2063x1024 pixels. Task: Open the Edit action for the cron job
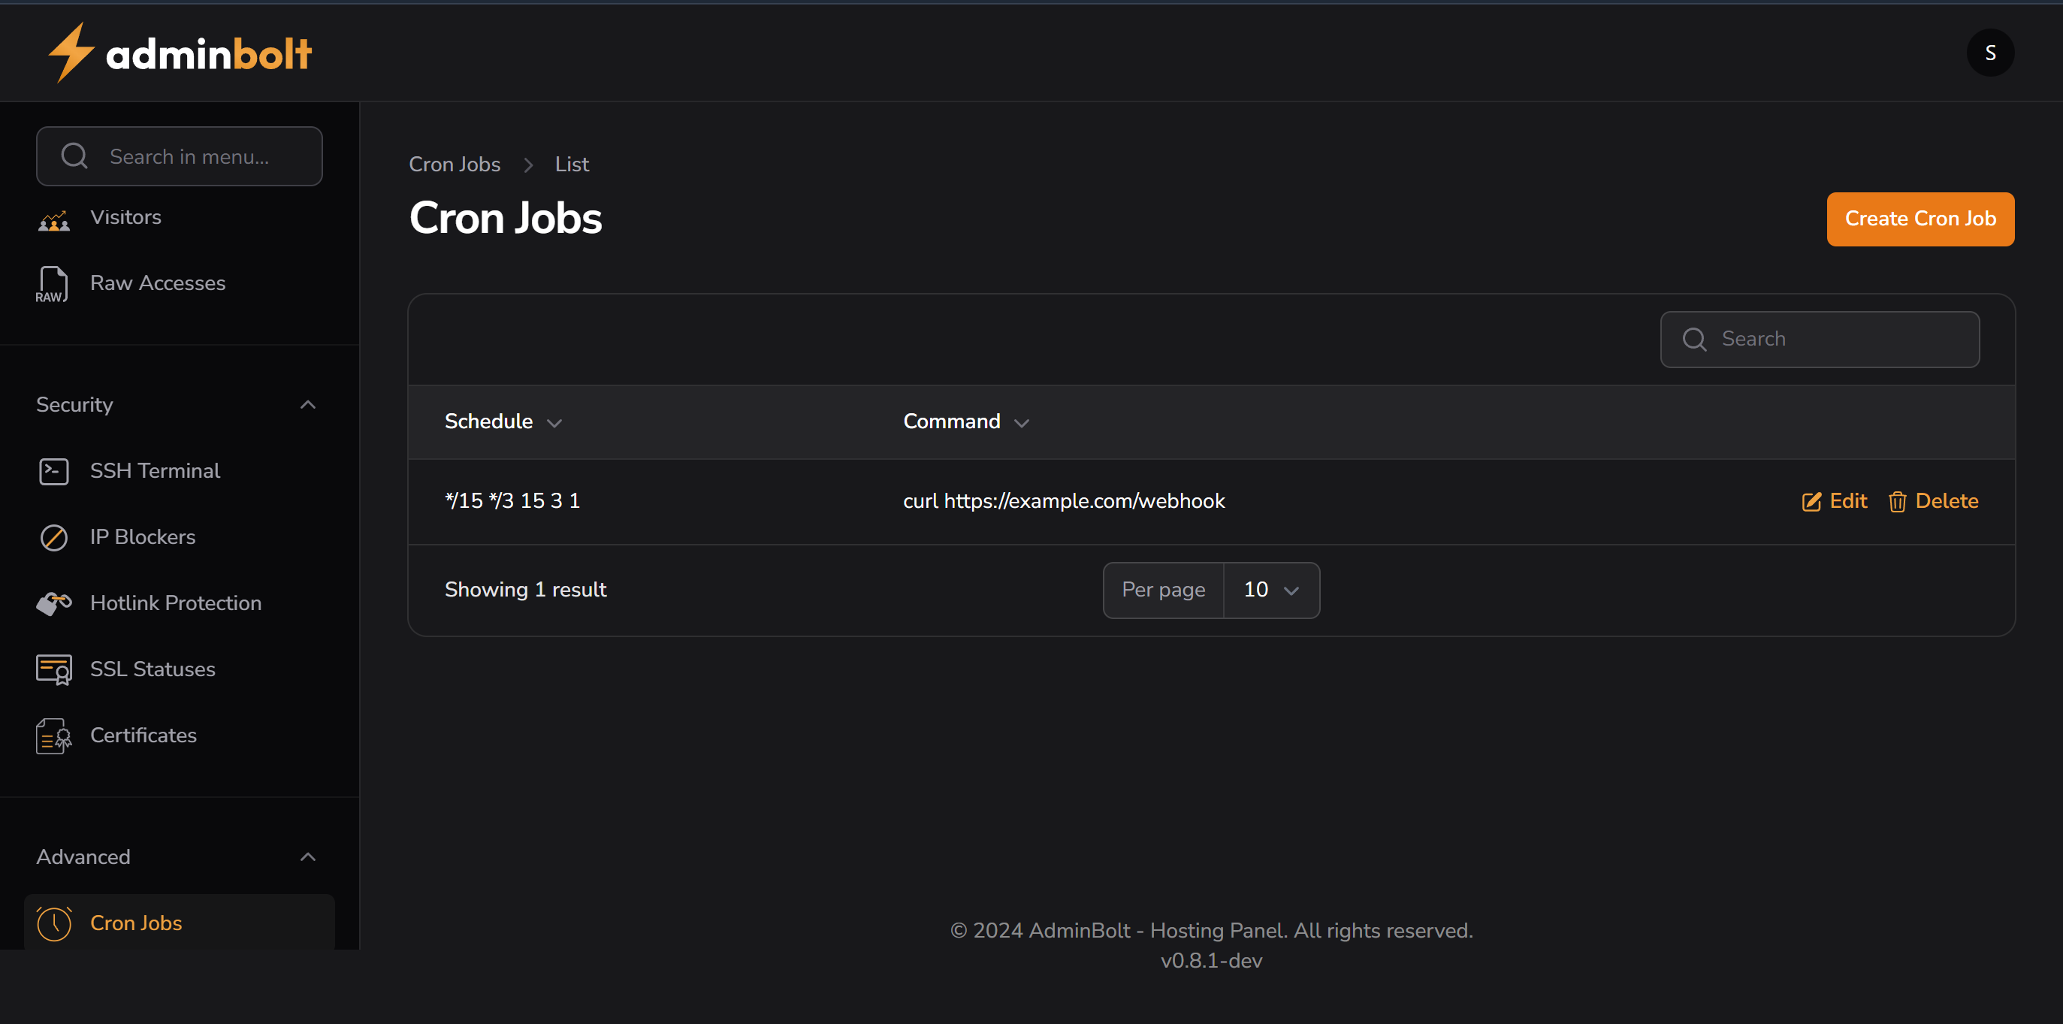coord(1834,501)
